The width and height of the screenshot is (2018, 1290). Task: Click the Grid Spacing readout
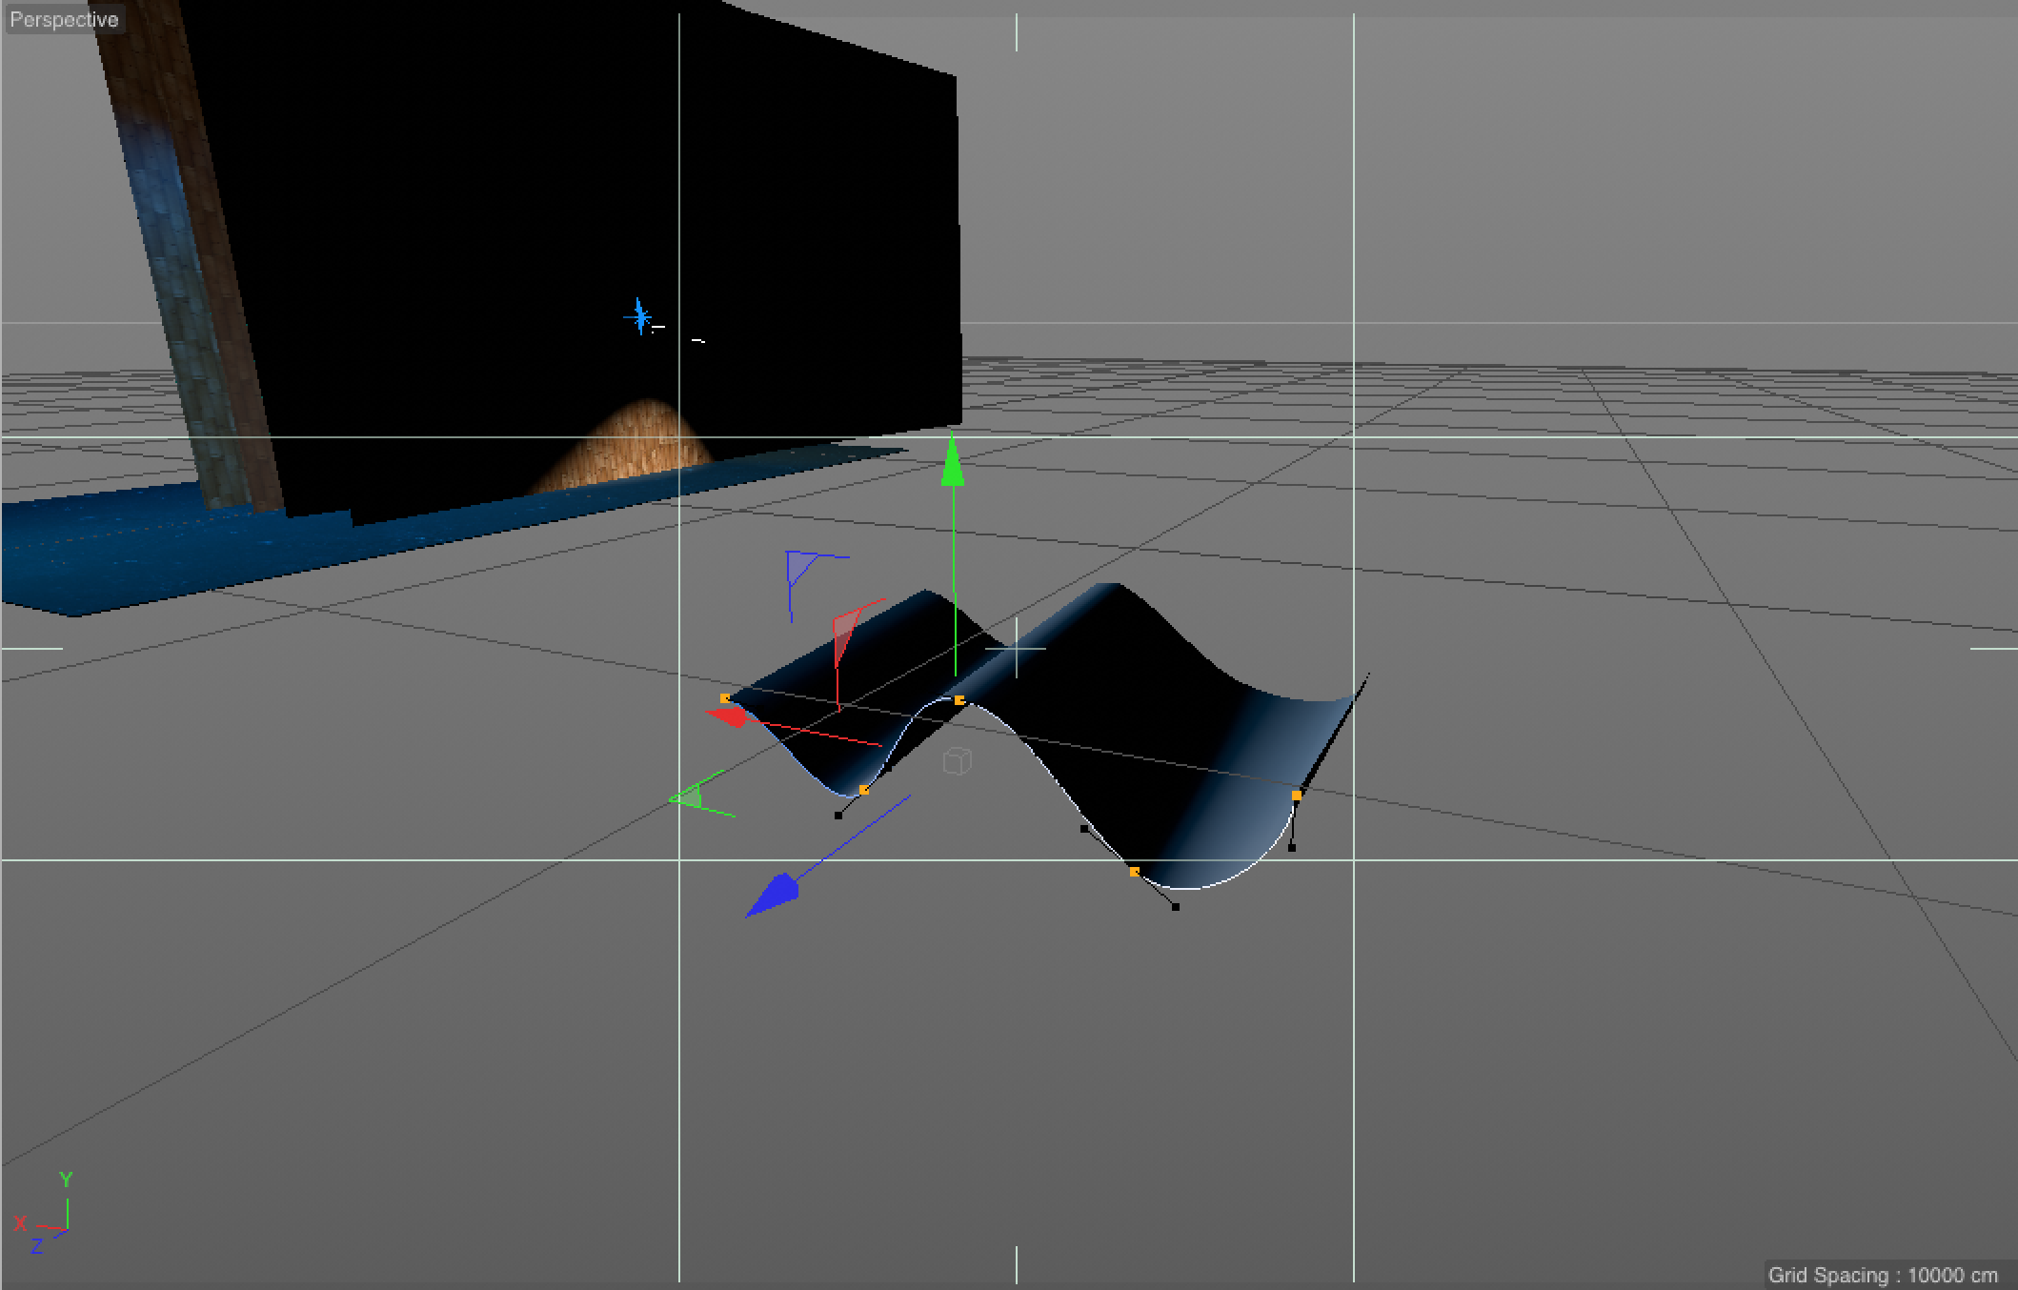click(1883, 1275)
